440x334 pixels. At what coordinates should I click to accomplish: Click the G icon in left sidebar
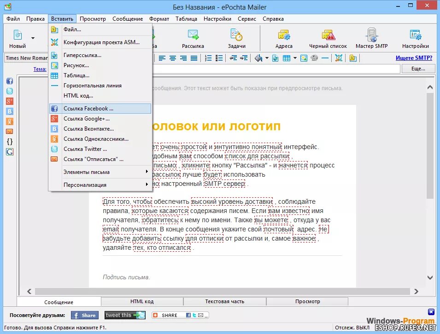point(10,152)
